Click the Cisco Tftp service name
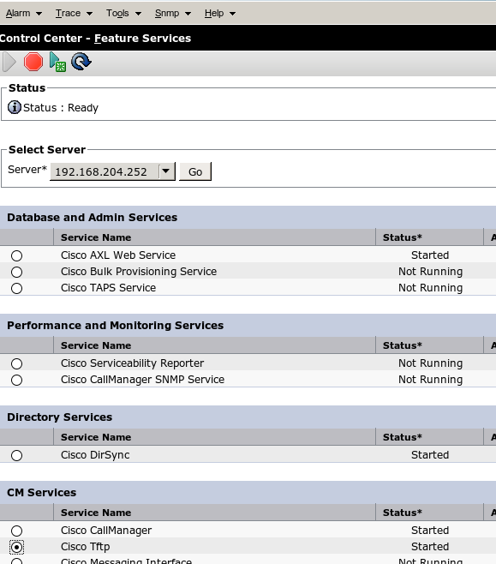The image size is (496, 564). pyautogui.click(x=86, y=546)
